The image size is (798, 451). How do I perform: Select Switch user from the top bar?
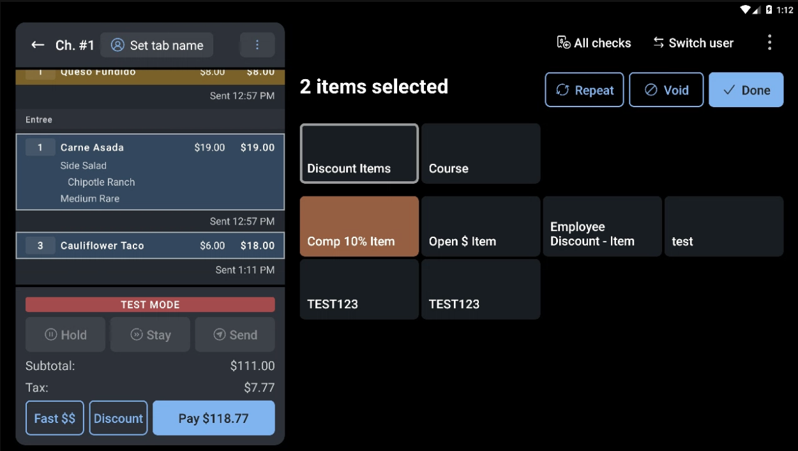[x=693, y=42]
